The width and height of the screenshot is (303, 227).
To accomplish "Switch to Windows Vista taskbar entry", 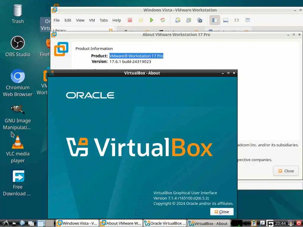I will 77,223.
